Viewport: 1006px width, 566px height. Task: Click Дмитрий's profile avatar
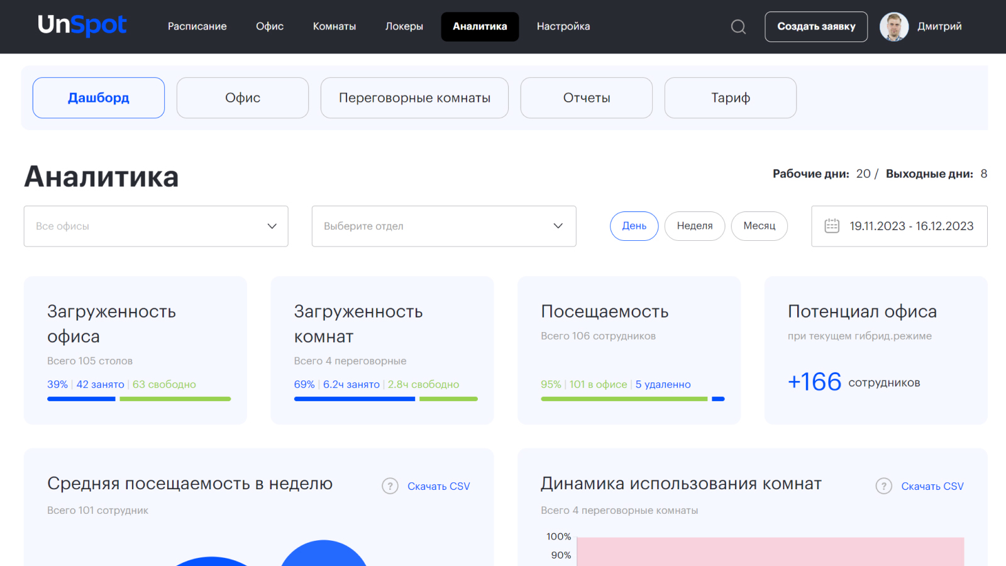coord(893,26)
